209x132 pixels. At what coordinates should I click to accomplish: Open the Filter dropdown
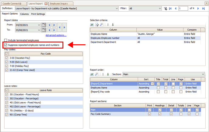[x=160, y=9]
